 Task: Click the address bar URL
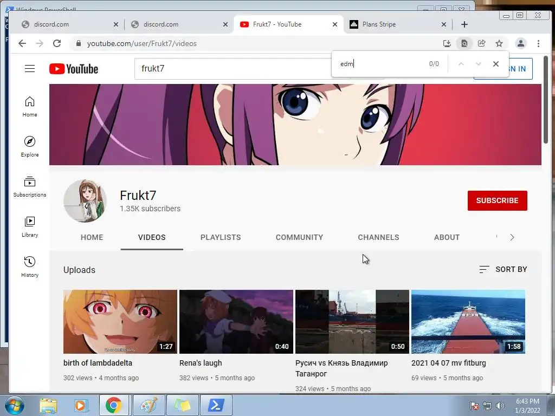[x=141, y=43]
